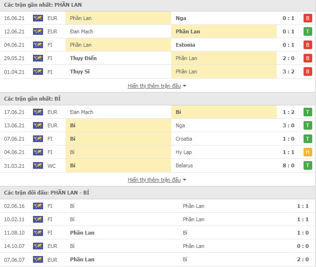316x267 pixels.
Task: Open the Thụy Điển vs Phần Lan 2:0 match
Action: (158, 58)
